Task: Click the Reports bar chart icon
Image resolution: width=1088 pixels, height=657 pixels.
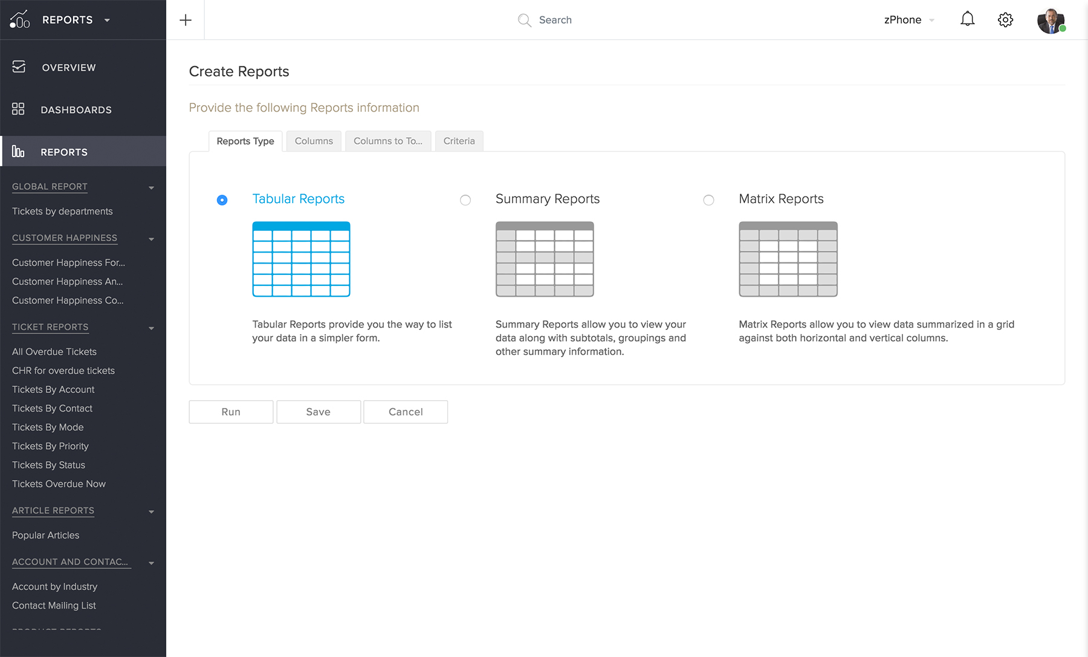Action: (x=18, y=152)
